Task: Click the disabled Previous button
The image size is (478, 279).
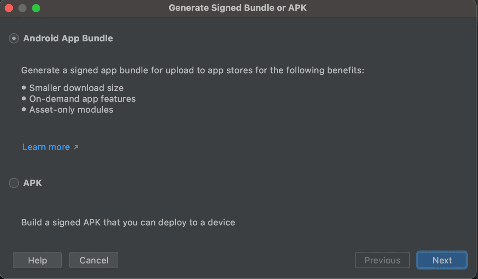Action: [x=382, y=260]
